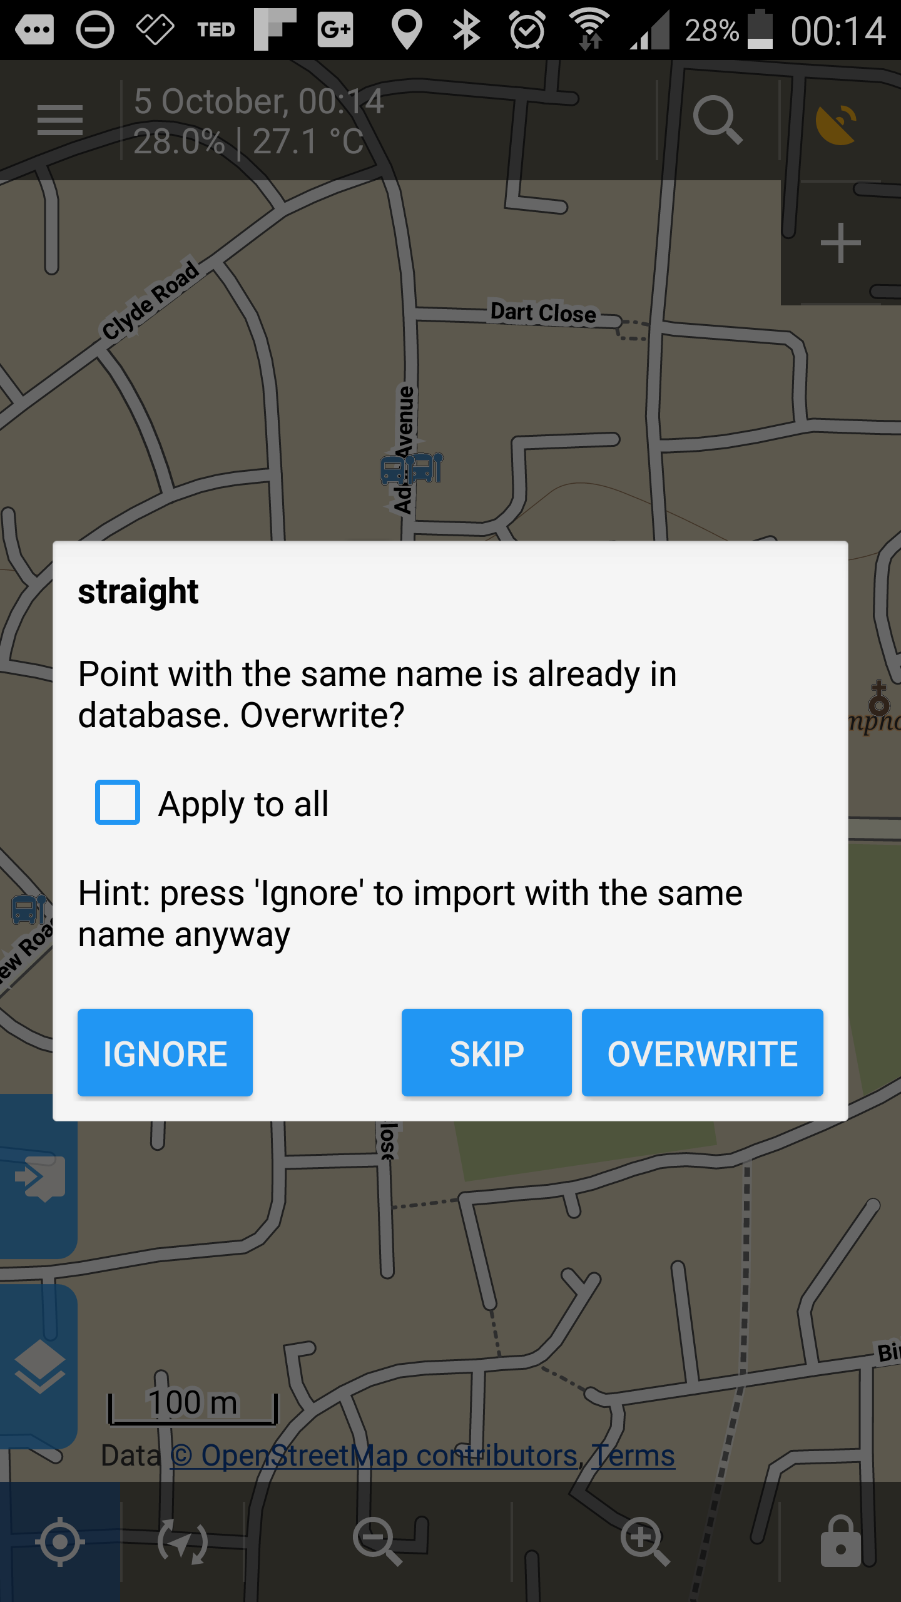Tap the date and battery info panel
The image size is (901, 1602).
click(x=259, y=121)
